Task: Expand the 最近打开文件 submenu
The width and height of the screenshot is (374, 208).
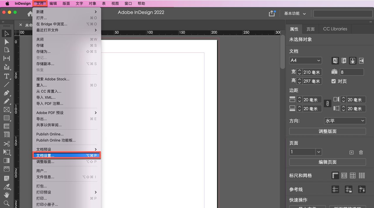Action: click(x=67, y=30)
